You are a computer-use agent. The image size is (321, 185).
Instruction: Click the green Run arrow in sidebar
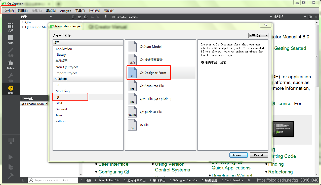[x=11, y=157]
